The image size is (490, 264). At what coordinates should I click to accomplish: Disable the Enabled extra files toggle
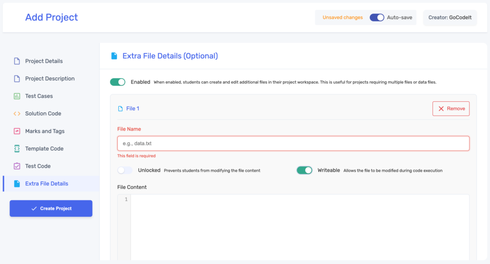[x=118, y=82]
